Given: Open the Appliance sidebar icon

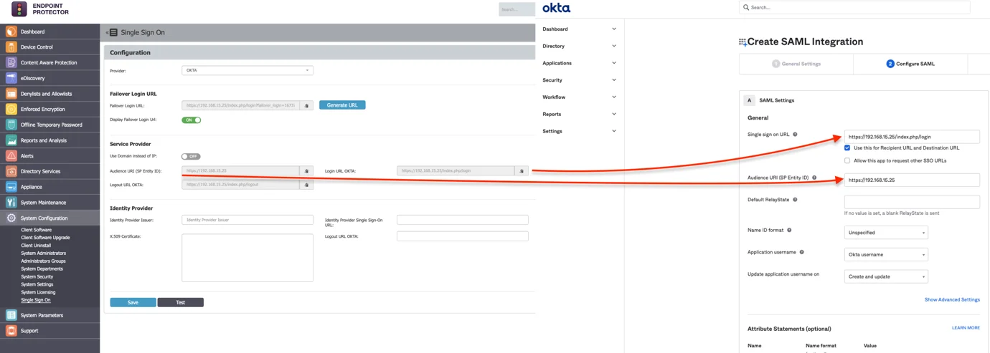Looking at the screenshot, I should 11,187.
